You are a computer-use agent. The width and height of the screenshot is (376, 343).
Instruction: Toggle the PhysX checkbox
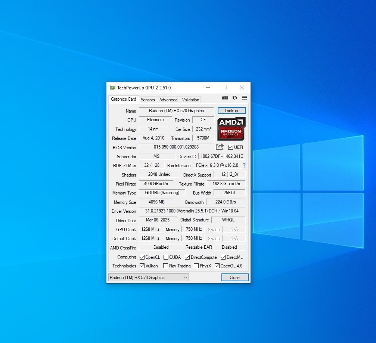(x=196, y=266)
